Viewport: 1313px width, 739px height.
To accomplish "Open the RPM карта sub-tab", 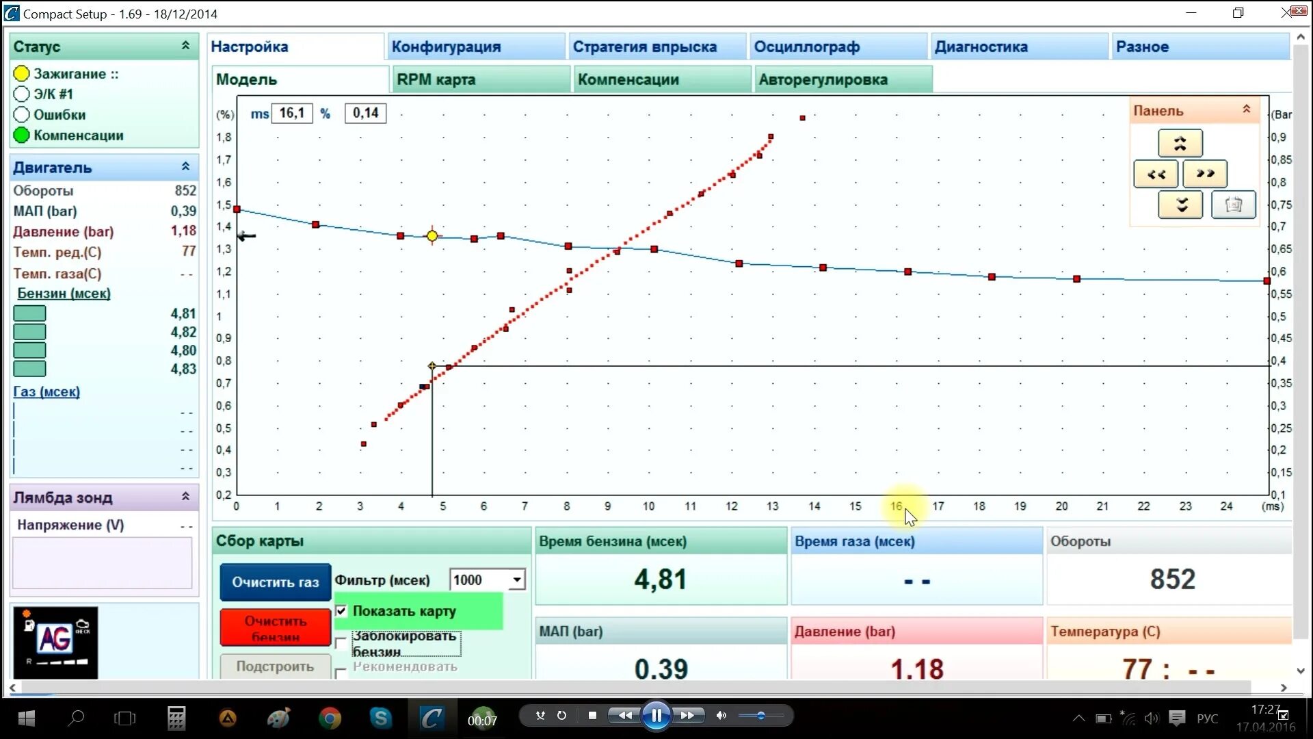I will tap(436, 79).
